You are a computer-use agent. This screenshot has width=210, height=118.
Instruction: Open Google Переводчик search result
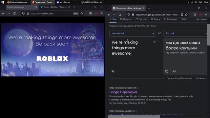click(123, 92)
